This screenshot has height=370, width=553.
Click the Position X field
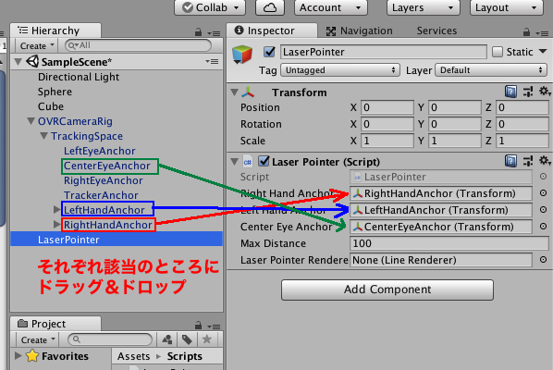387,107
